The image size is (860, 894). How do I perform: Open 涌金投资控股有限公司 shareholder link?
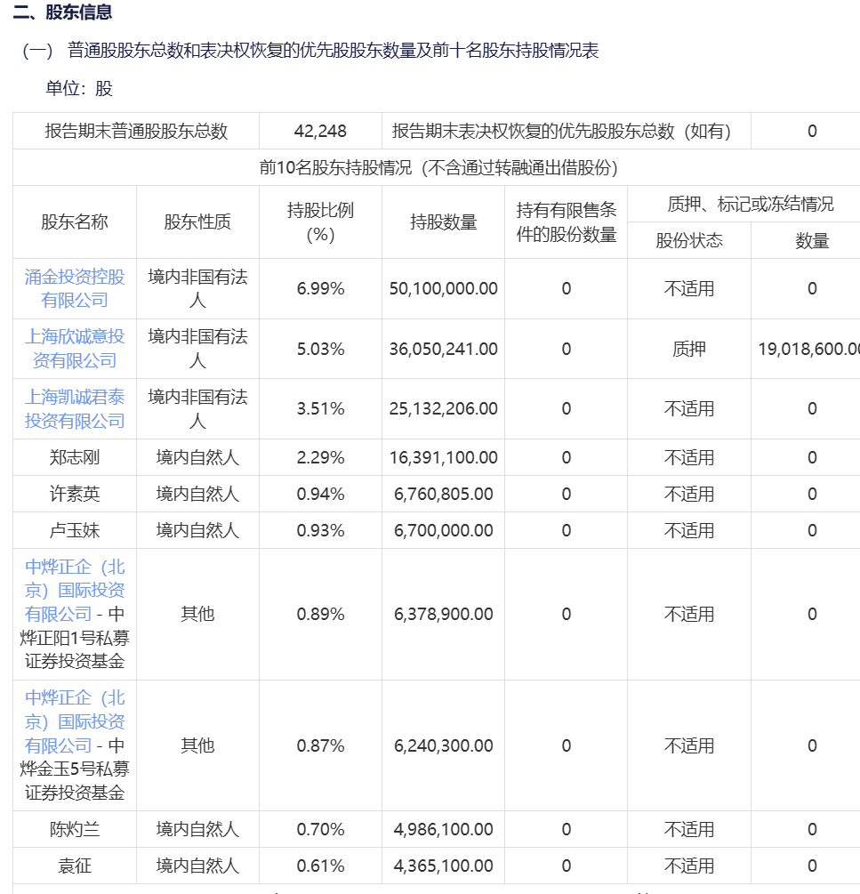[75, 288]
